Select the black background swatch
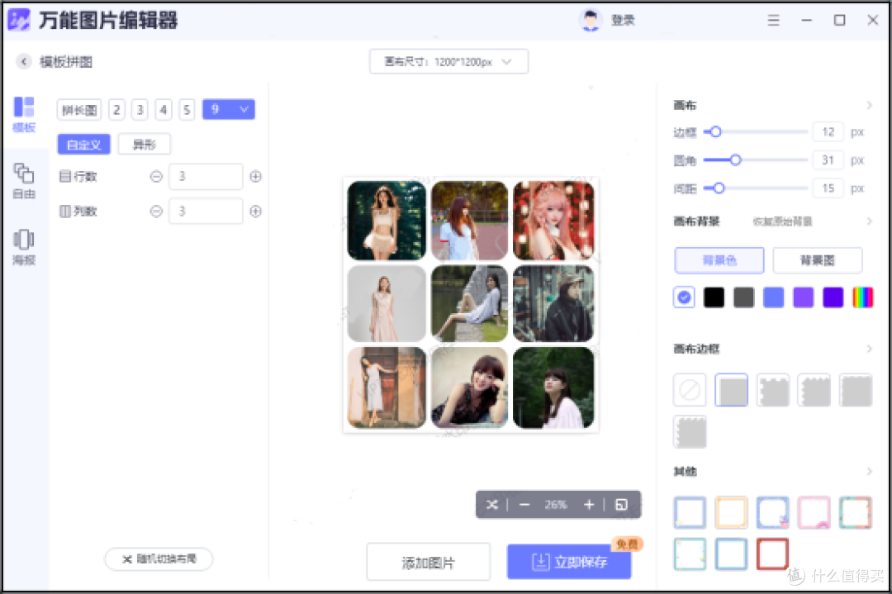 pos(714,297)
